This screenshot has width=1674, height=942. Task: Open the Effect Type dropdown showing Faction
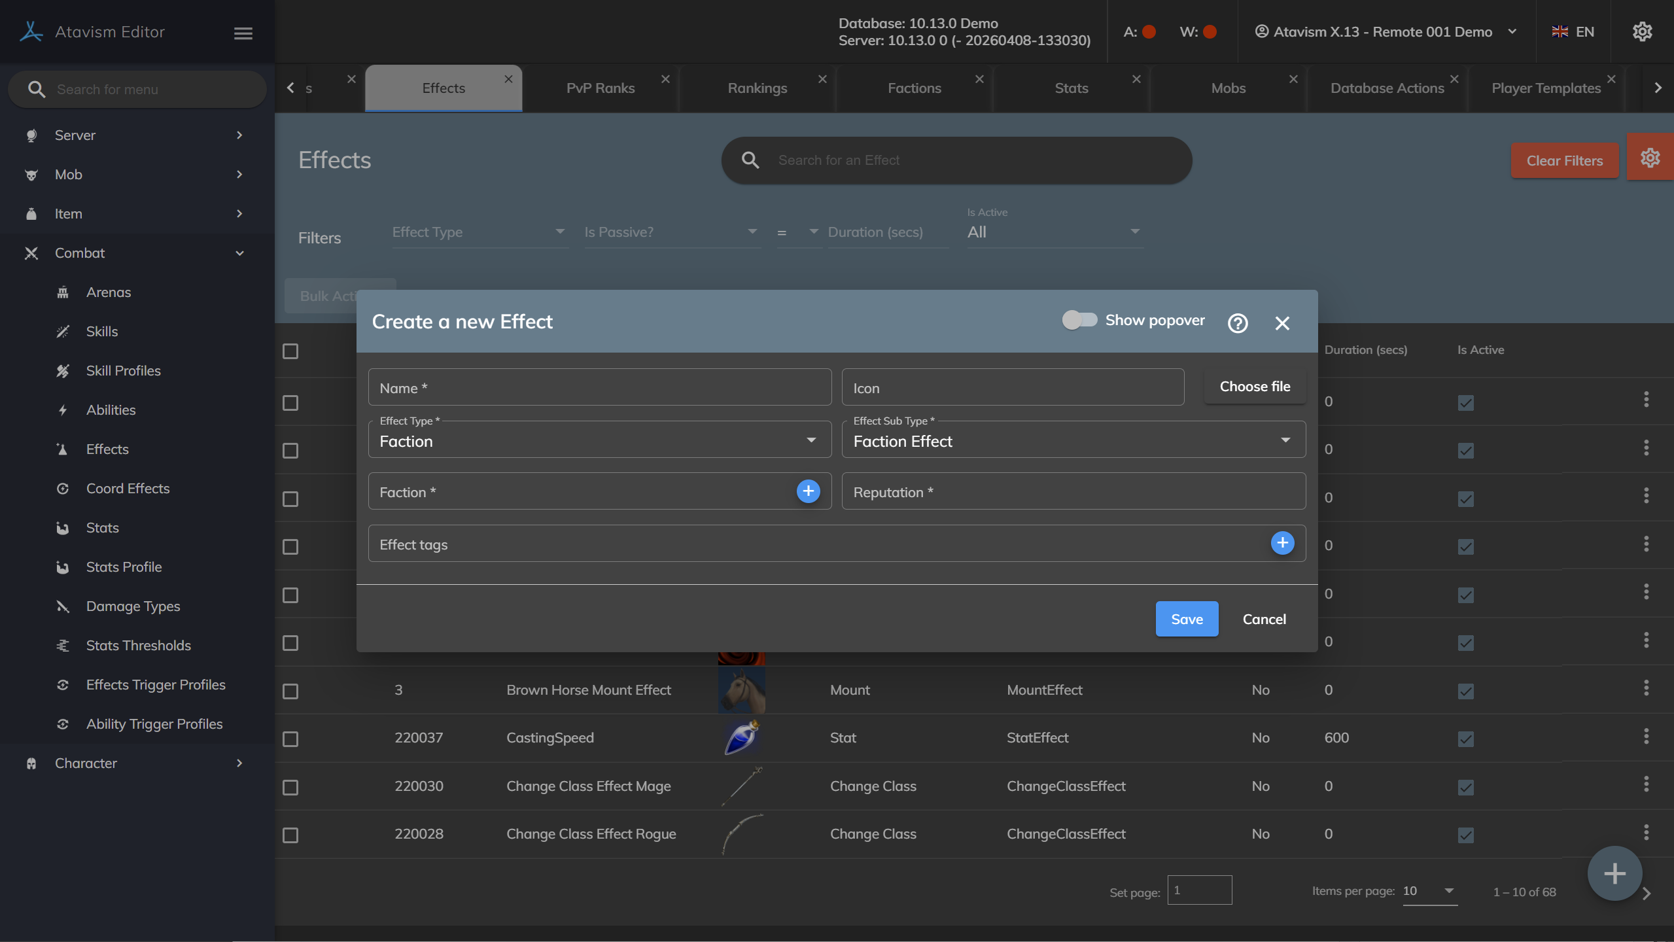[599, 441]
